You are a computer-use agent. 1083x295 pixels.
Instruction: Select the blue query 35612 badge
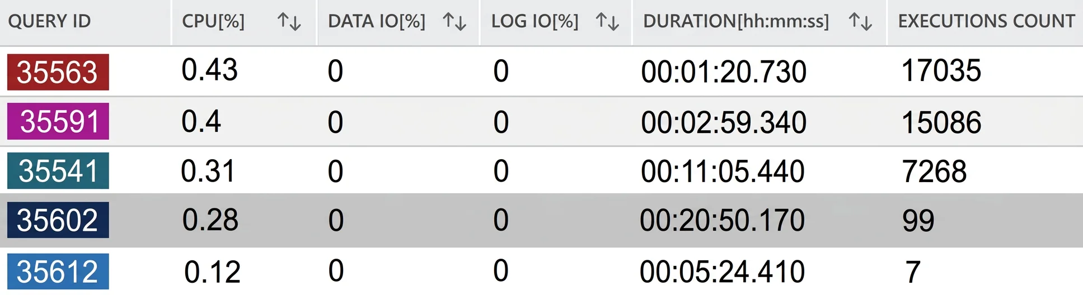[x=58, y=272]
